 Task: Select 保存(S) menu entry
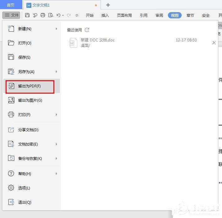[32, 57]
